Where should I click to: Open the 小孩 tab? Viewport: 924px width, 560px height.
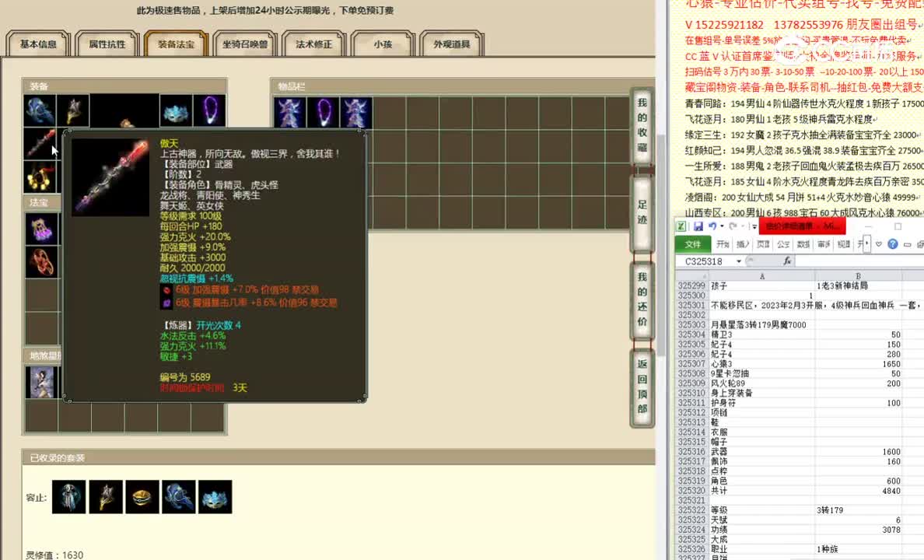tap(383, 44)
